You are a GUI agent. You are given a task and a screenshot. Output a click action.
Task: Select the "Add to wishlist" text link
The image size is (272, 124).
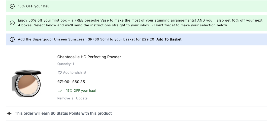click(x=75, y=73)
